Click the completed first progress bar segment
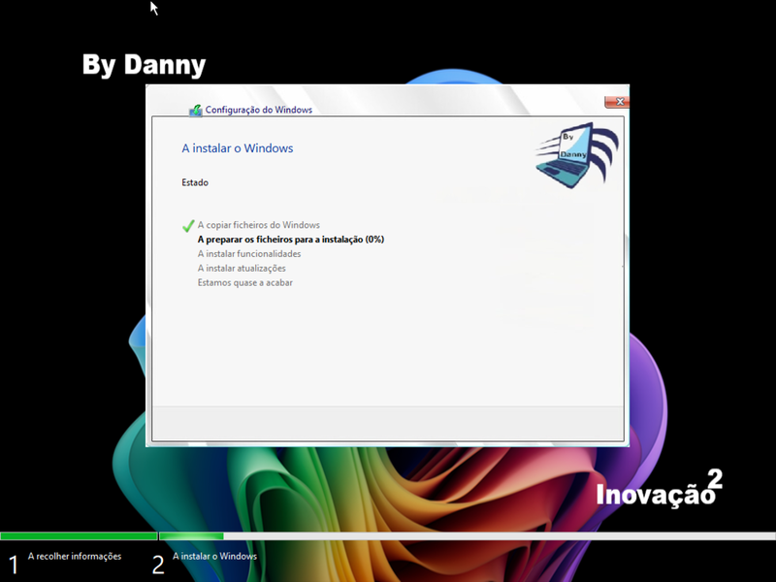 [x=79, y=536]
